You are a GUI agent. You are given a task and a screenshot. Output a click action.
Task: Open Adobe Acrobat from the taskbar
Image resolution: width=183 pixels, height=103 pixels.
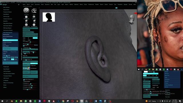pos(91,101)
